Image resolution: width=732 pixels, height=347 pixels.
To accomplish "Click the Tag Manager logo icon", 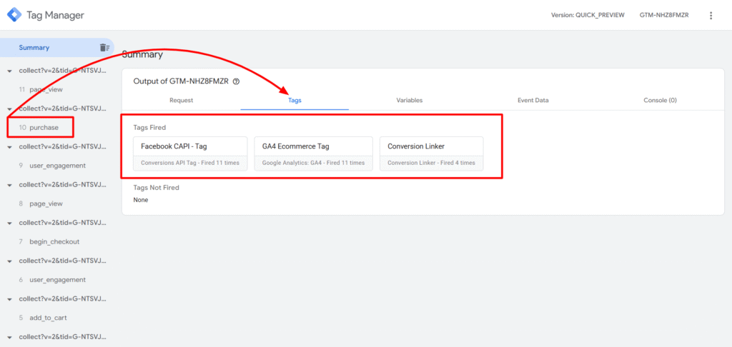I will [14, 15].
